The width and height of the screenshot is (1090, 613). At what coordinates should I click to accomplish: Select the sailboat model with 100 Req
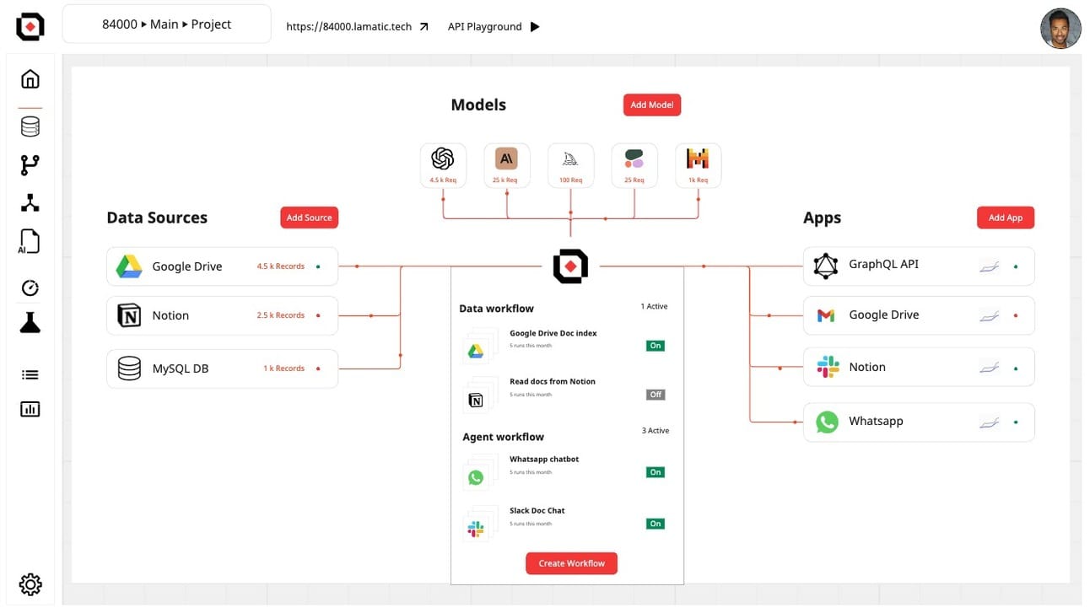(x=571, y=164)
